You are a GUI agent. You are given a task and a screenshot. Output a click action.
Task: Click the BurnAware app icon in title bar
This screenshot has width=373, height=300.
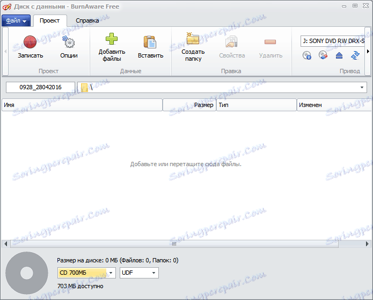pos(6,6)
